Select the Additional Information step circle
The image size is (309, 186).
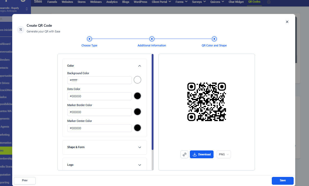pyautogui.click(x=152, y=39)
